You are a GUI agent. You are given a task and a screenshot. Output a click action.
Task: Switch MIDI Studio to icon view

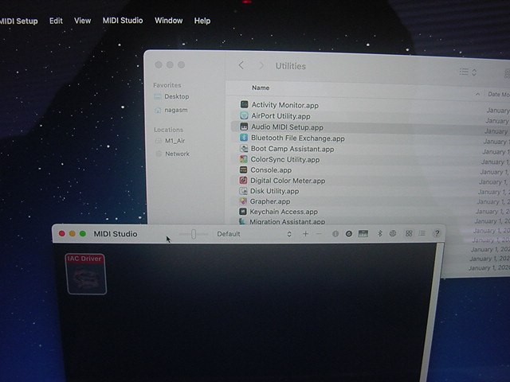point(409,233)
